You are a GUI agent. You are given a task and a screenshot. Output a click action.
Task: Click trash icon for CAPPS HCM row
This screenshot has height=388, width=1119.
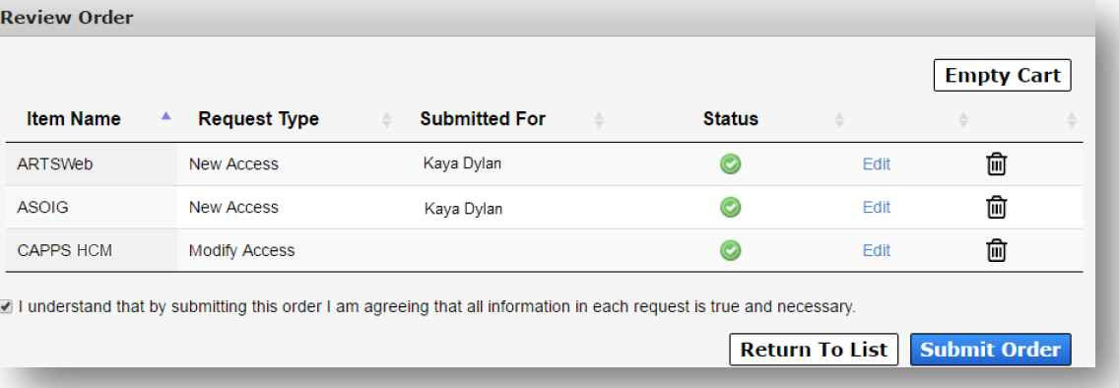click(996, 250)
